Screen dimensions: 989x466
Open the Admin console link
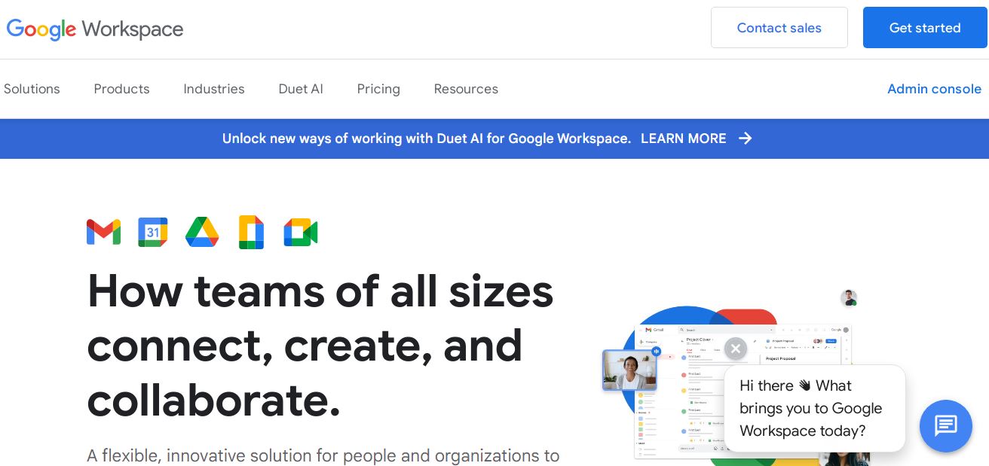click(x=934, y=89)
